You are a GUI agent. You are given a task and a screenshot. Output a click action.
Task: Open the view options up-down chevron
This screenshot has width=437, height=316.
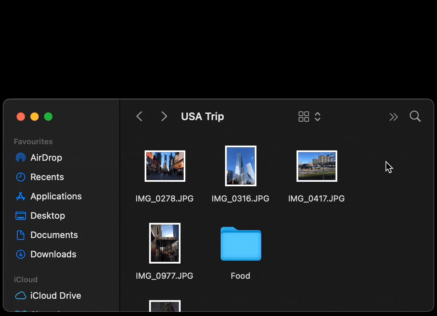pos(318,117)
